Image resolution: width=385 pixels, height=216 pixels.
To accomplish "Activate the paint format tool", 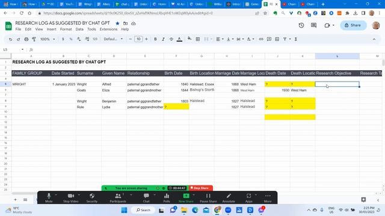I will tap(34, 39).
